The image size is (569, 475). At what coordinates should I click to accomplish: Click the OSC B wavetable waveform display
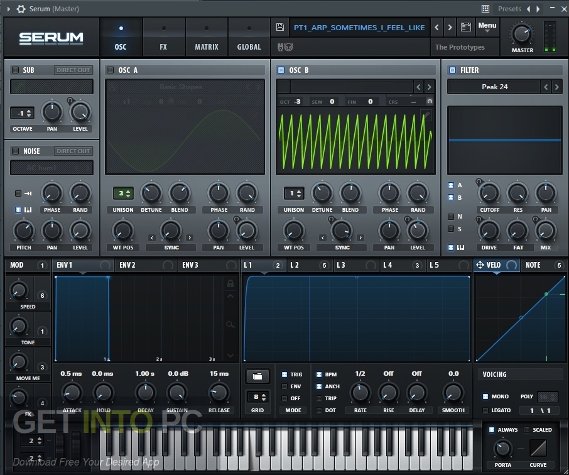pos(355,141)
